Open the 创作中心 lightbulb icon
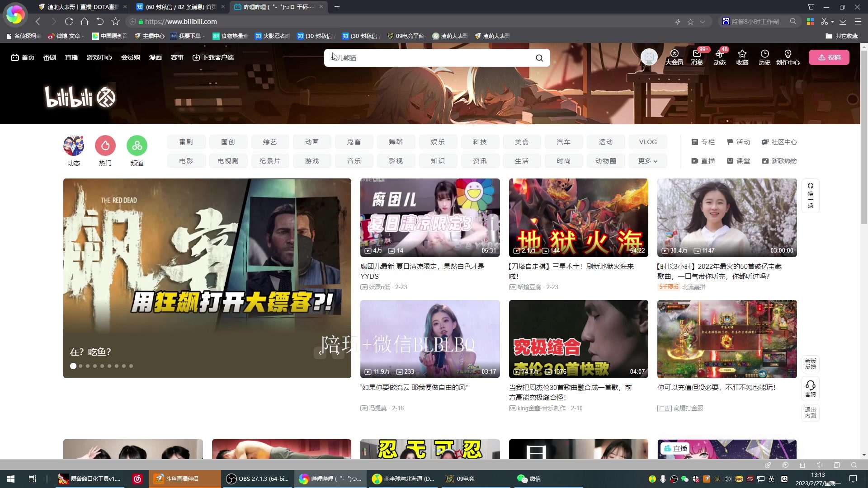The width and height of the screenshot is (868, 488). click(788, 57)
